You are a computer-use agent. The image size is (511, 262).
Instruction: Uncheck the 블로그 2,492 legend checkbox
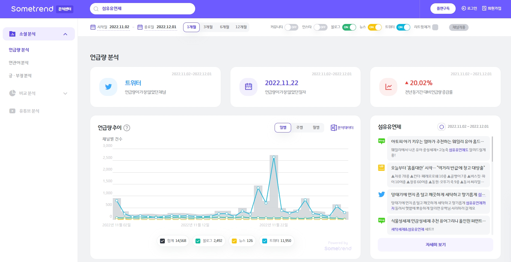pyautogui.click(x=198, y=241)
